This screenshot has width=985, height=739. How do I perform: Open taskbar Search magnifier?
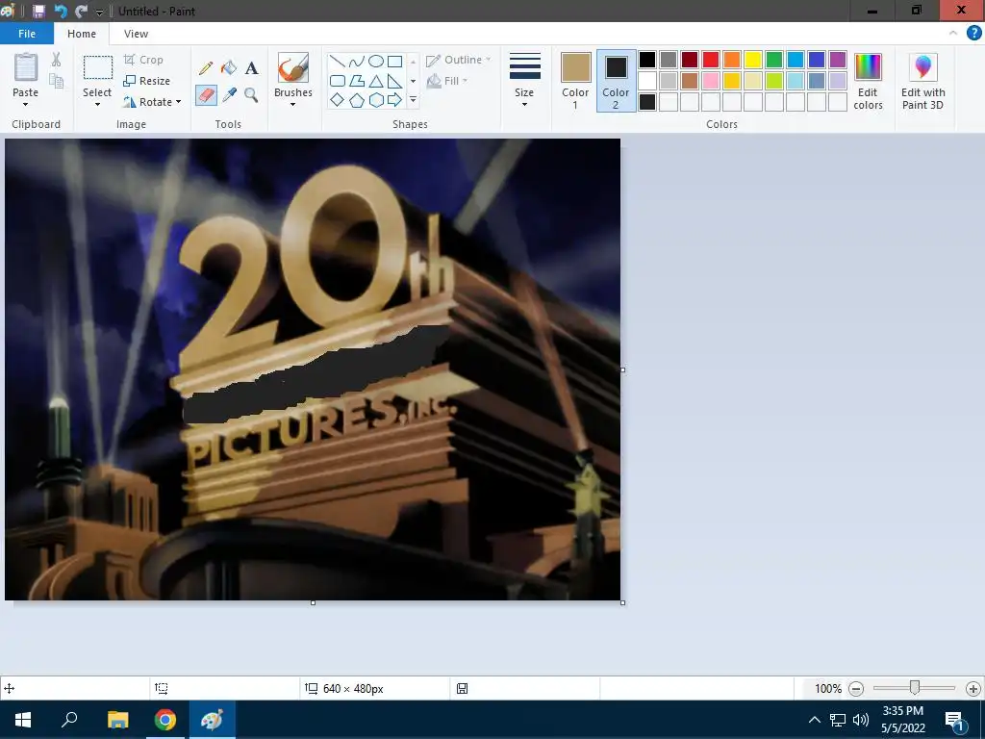click(x=69, y=720)
